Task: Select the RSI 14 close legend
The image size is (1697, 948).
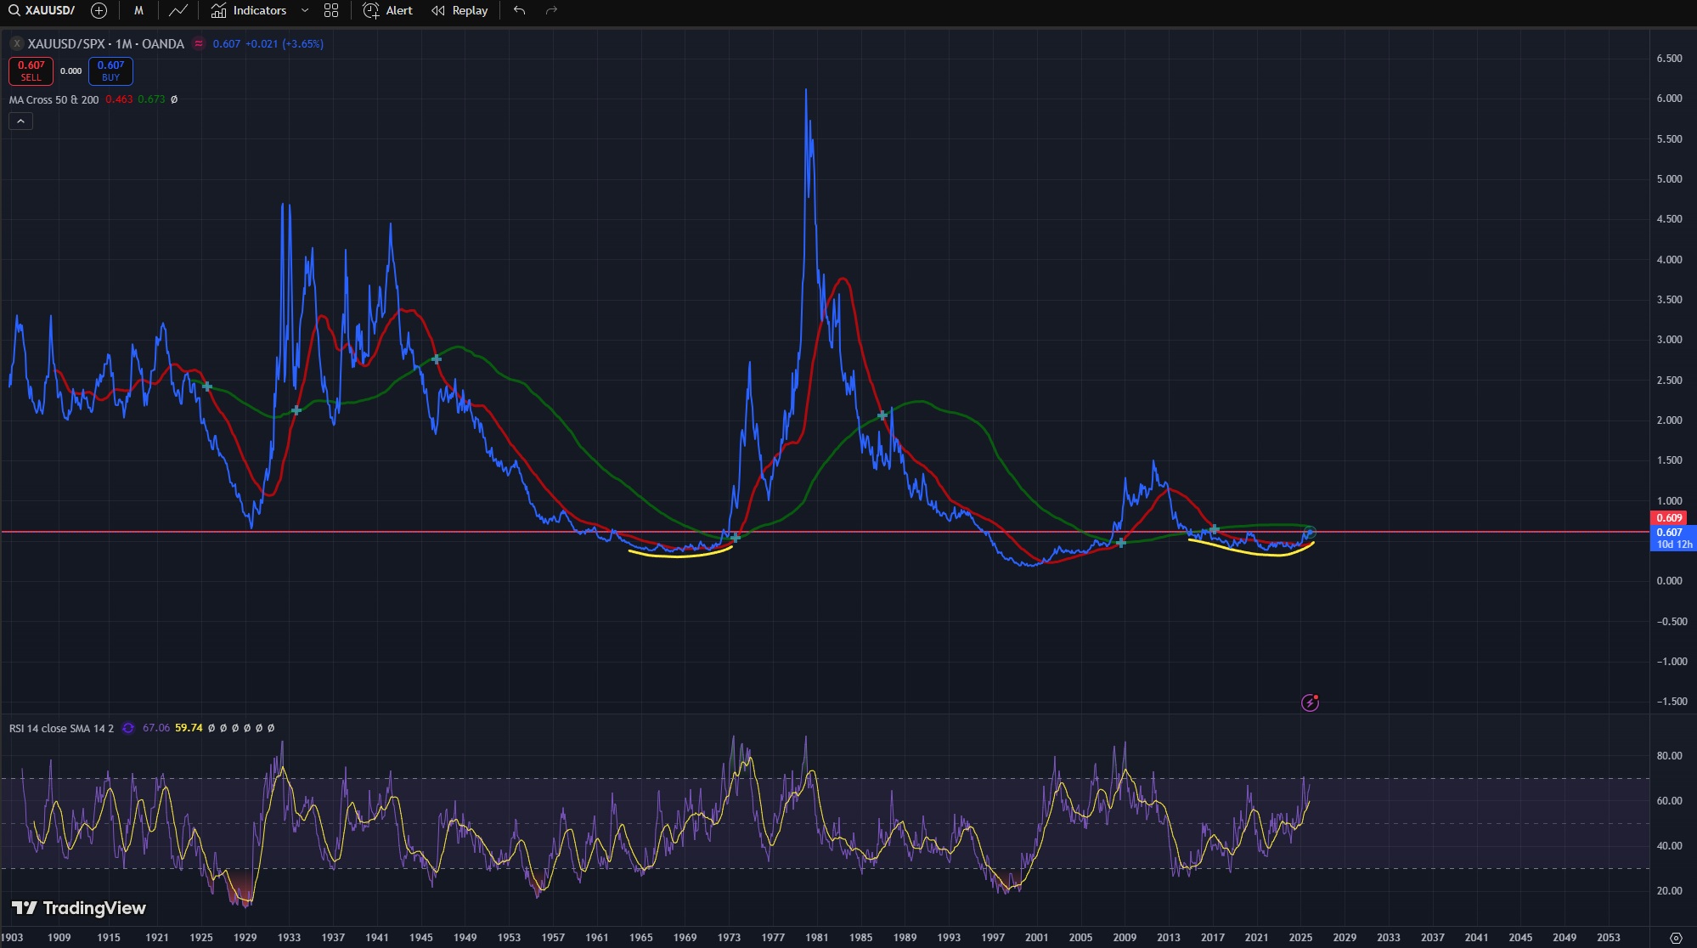Action: click(x=61, y=728)
